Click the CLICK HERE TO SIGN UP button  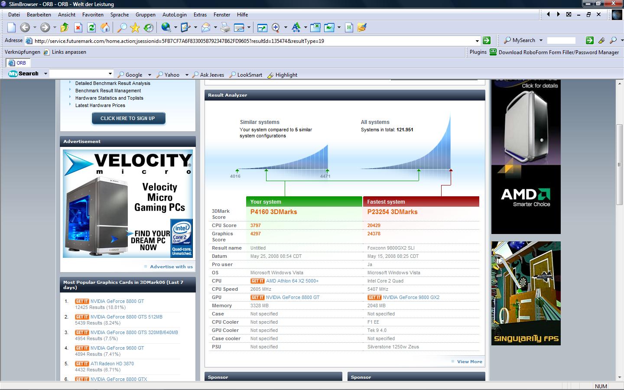128,118
